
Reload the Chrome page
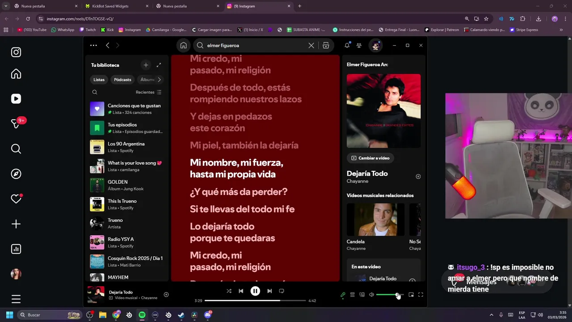(28, 19)
